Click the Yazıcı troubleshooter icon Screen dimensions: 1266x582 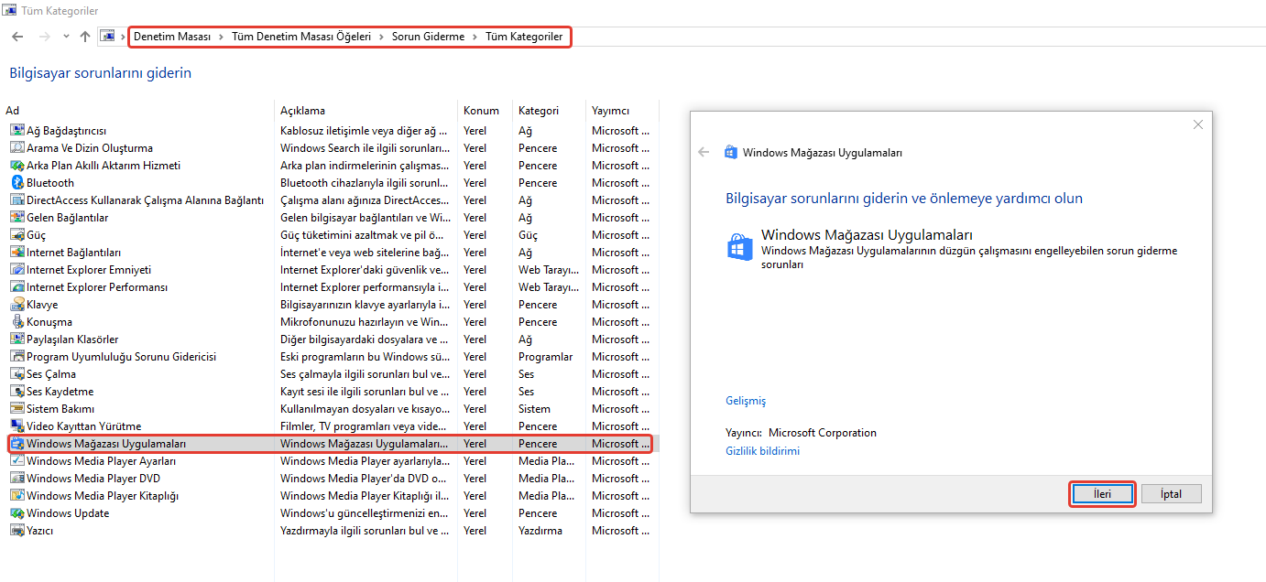tap(16, 531)
